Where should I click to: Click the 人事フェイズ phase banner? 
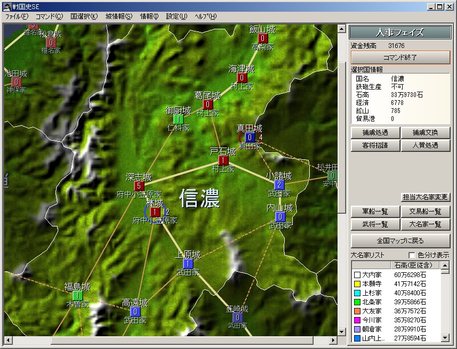click(400, 32)
